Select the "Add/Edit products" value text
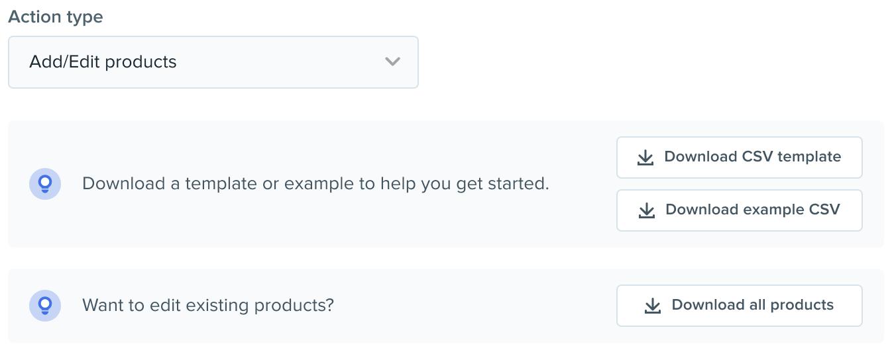Image resolution: width=892 pixels, height=350 pixels. [103, 62]
